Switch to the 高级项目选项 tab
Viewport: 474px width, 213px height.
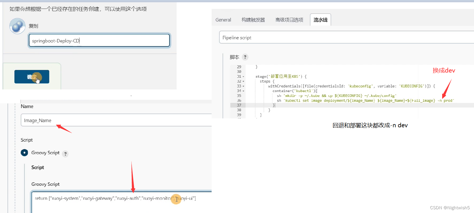(289, 20)
